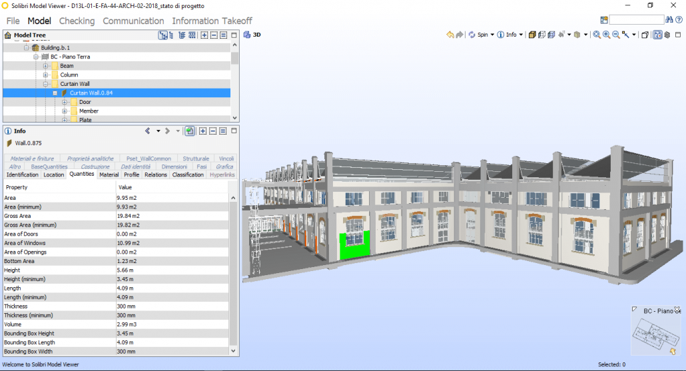
Task: Maximize the 3D view panel
Action: (x=678, y=35)
